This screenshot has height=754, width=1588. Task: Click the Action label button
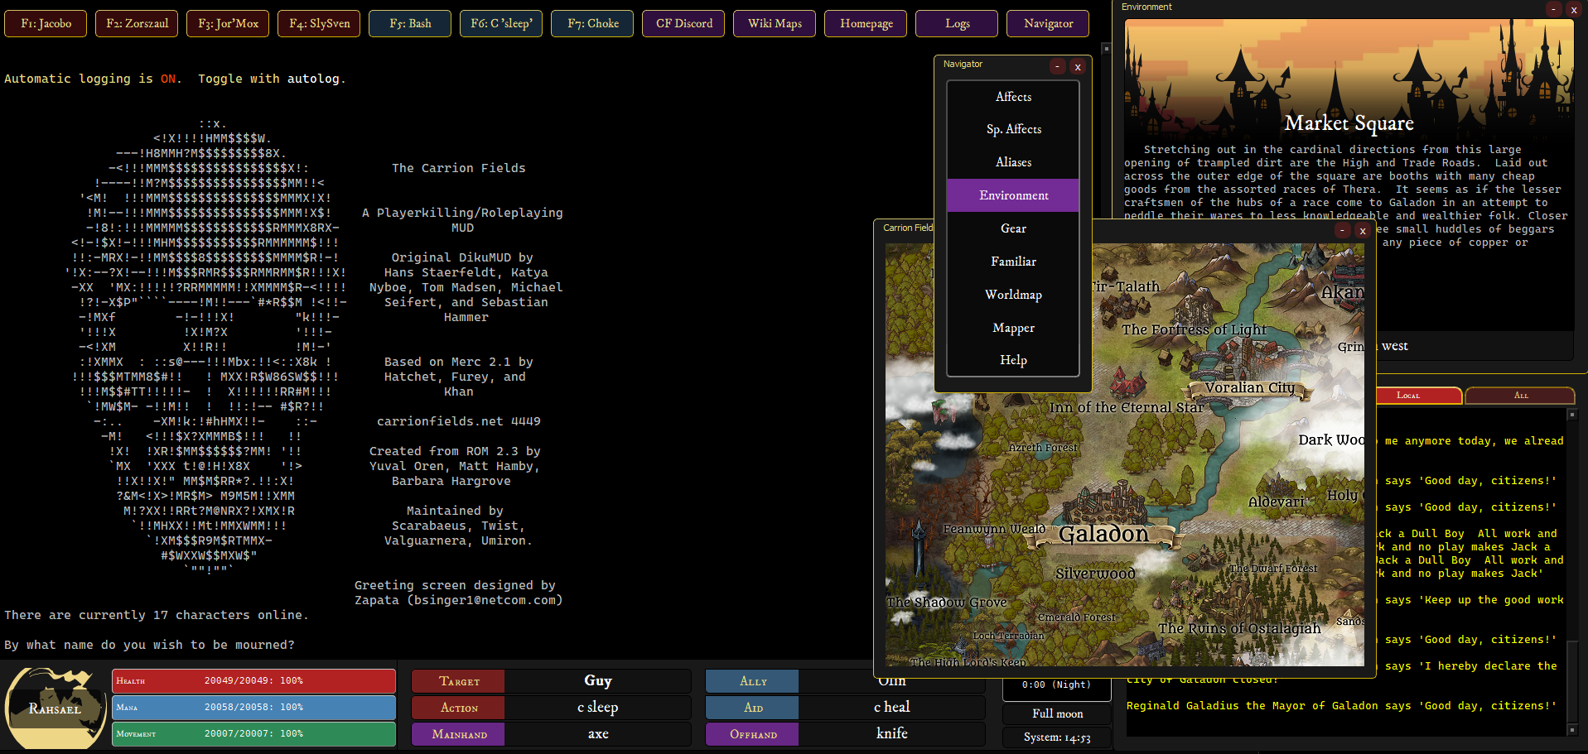tap(459, 708)
